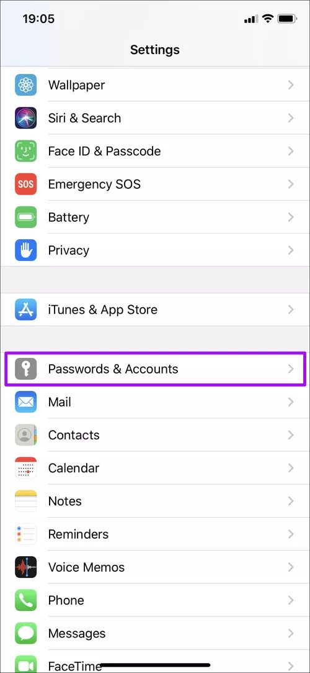Tap the home indicator bar
The width and height of the screenshot is (310, 673).
point(155,666)
